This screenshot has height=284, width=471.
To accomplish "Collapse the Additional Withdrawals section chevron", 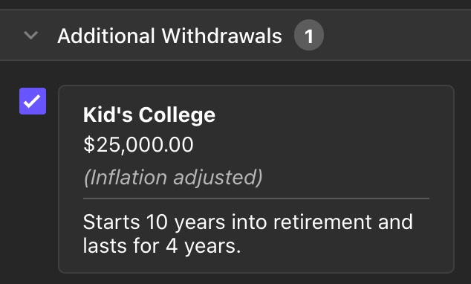I will click(31, 36).
